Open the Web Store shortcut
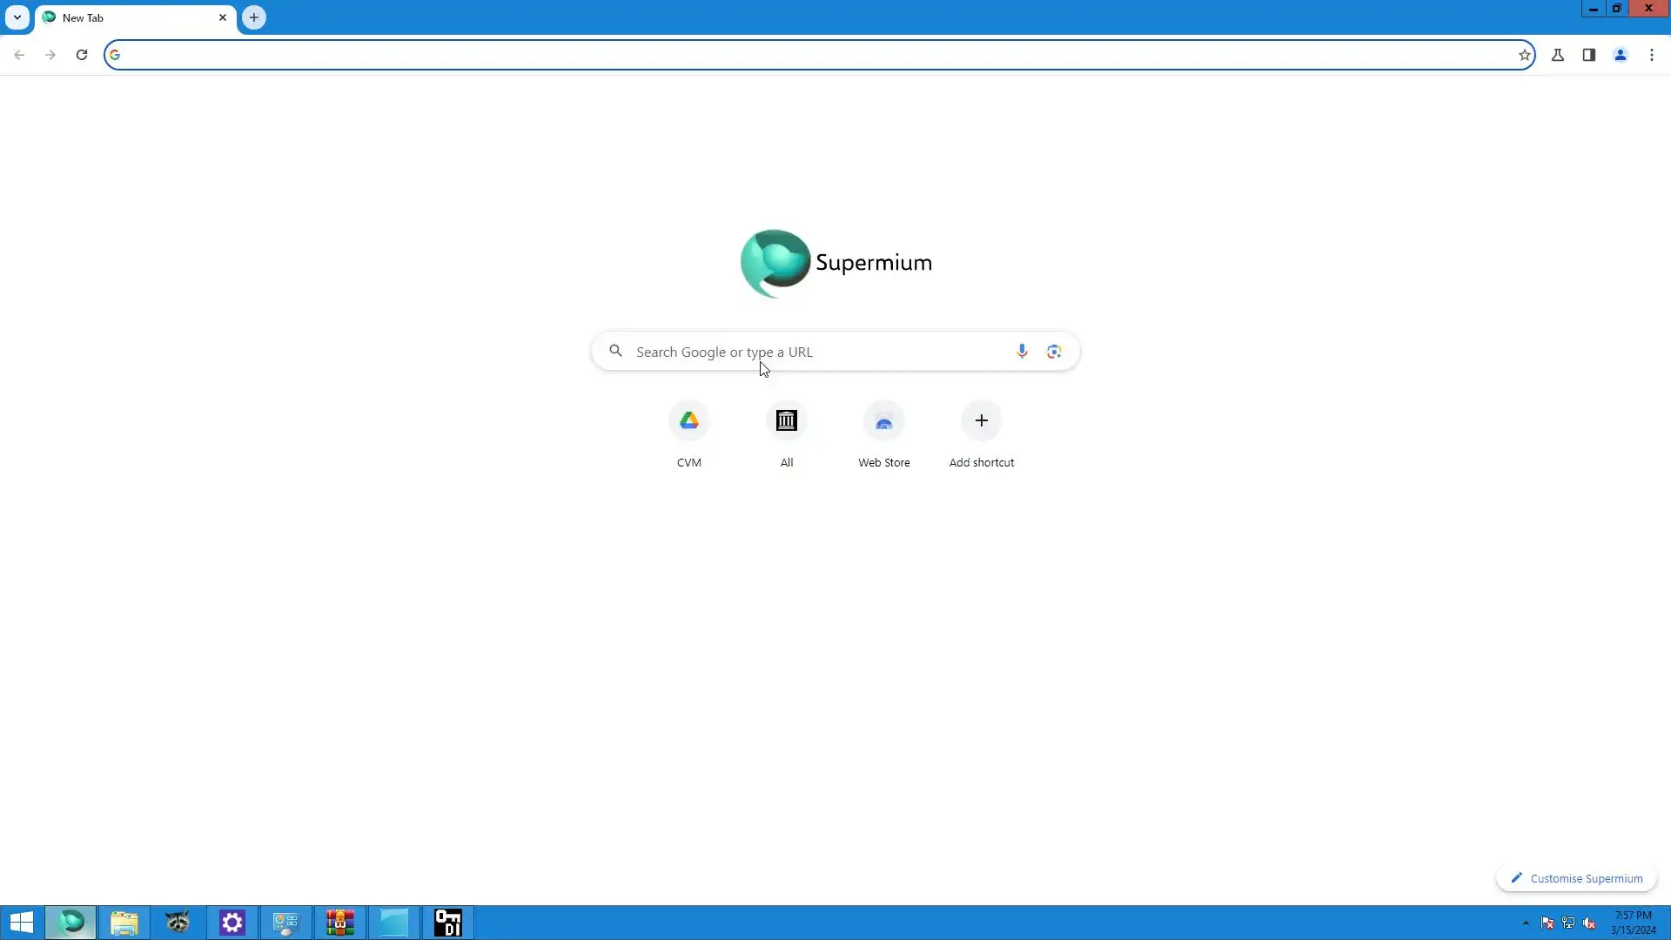This screenshot has width=1671, height=940. click(x=884, y=421)
